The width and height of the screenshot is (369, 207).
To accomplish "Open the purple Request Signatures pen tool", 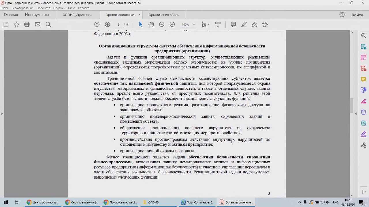I will click(x=364, y=134).
